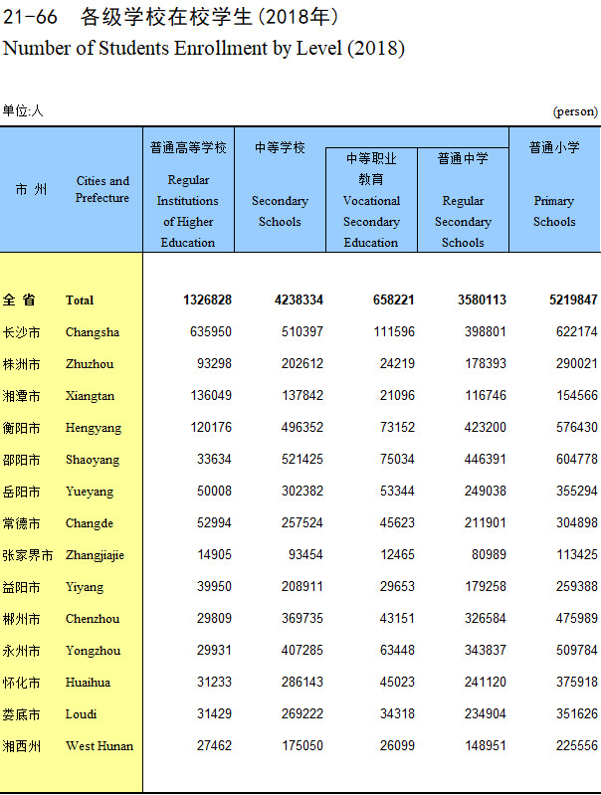Click the Chenzhou row label

93,619
